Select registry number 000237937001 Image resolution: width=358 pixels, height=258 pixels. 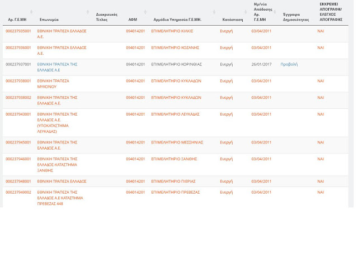click(x=18, y=64)
